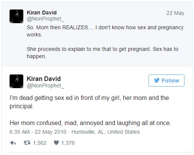
Task: Open the avatar on the 22 May tweet
Action: click(16, 16)
